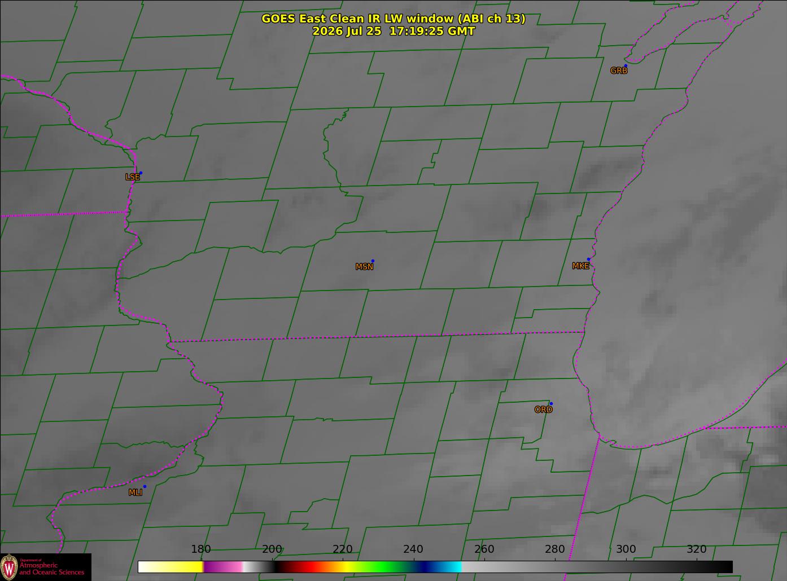Click the GOES East Clean IR title

click(x=393, y=19)
